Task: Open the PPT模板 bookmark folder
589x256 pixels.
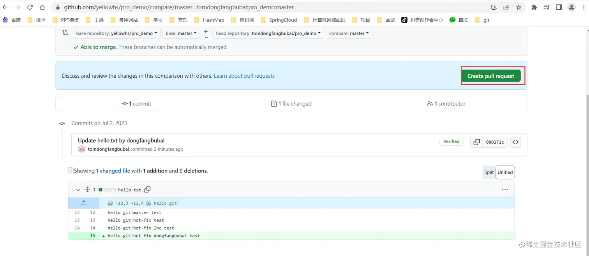Action: coord(65,20)
